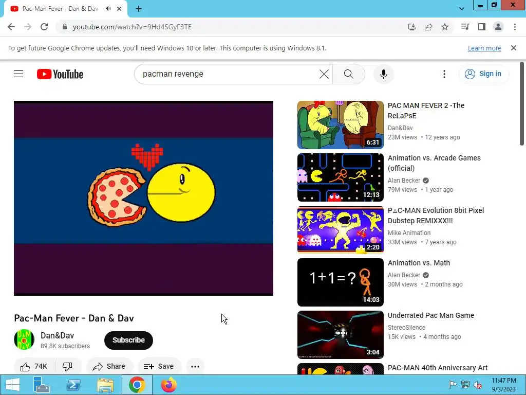The image size is (526, 395).
Task: Select the Pac-Man Fever browser tab
Action: [x=60, y=9]
